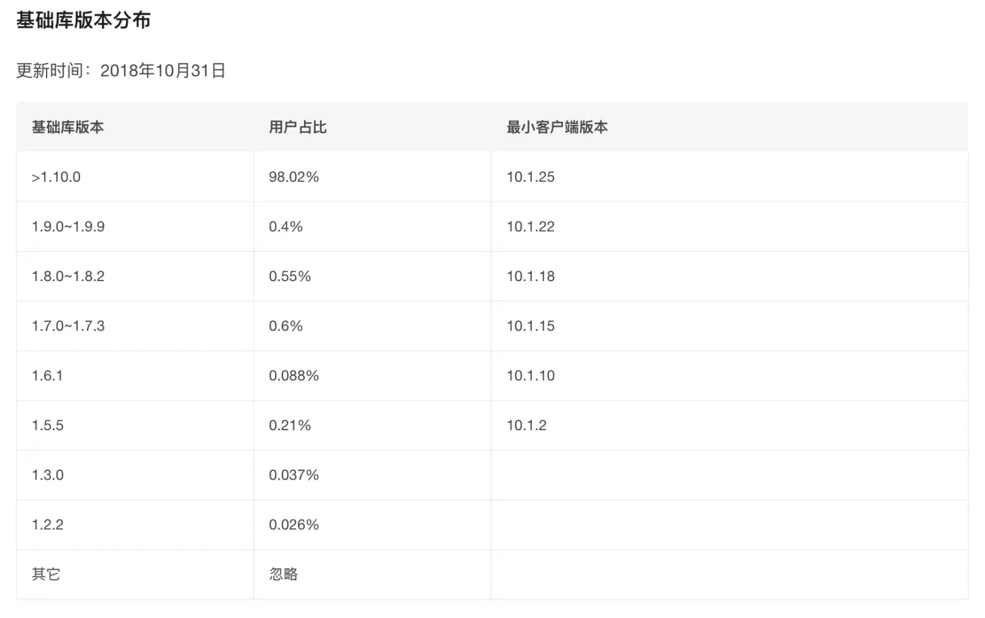Viewport: 985px width, 618px height.
Task: Select the 1.7.0~1.7.3 version cell
Action: (x=68, y=326)
